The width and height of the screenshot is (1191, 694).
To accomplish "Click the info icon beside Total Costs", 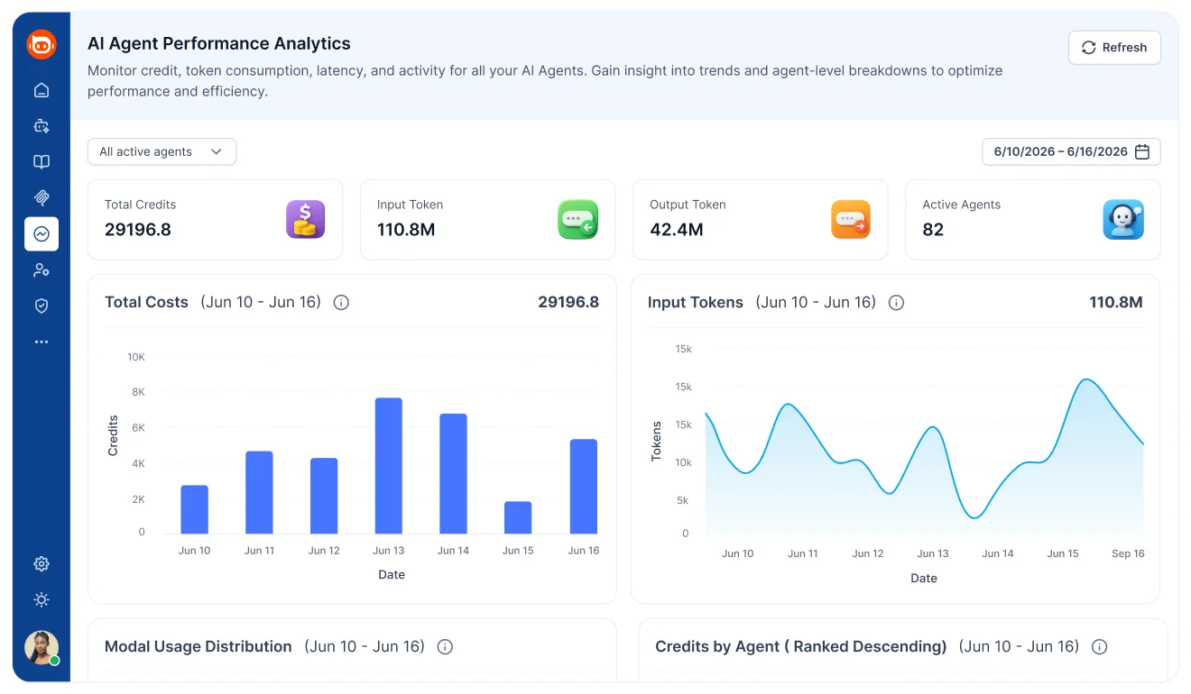I will [x=341, y=303].
